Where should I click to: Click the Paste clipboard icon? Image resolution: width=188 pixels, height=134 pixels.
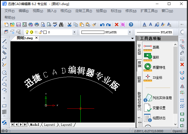point(82,25)
